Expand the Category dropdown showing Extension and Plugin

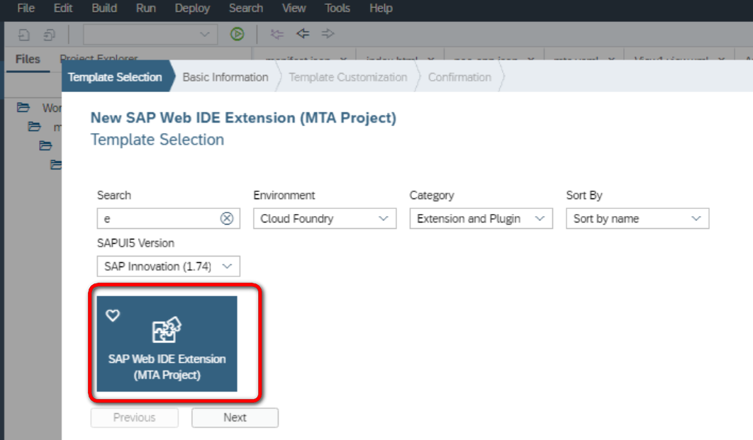[481, 218]
